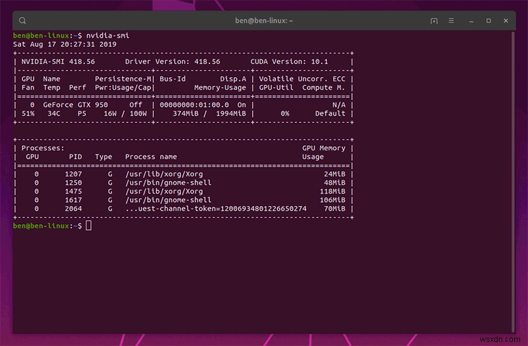This screenshot has height=346, width=528.
Task: Click the 106MiB memory usage value
Action: (x=333, y=200)
